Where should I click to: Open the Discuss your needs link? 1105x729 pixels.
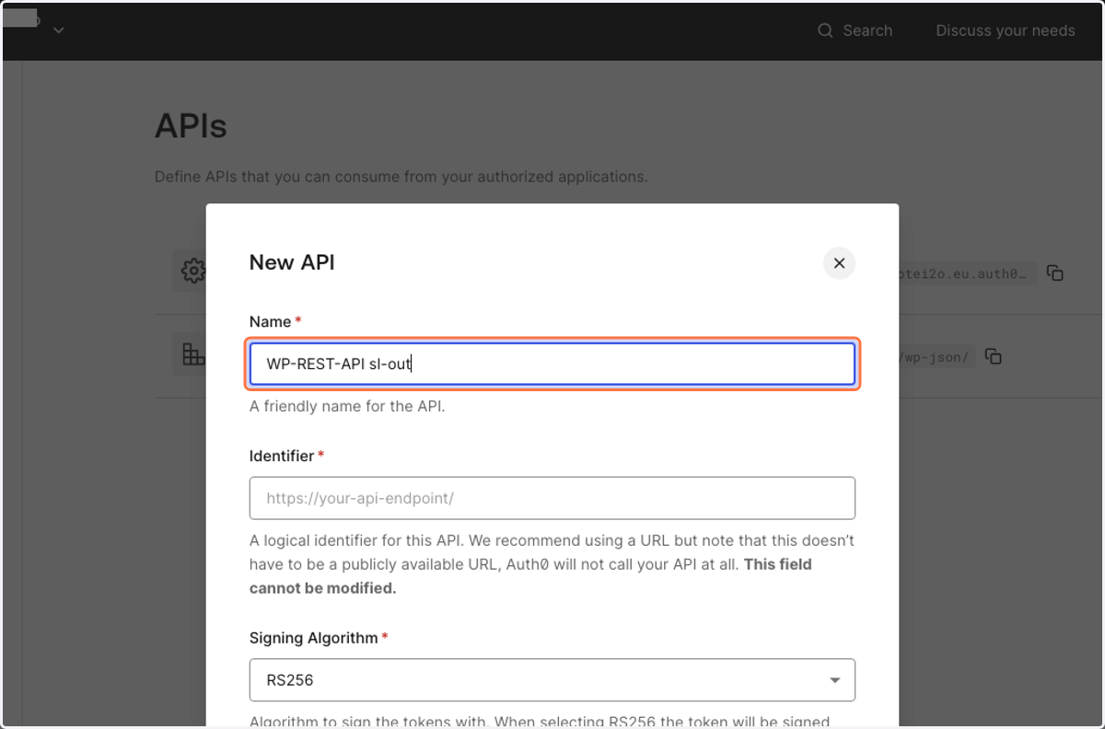click(1006, 30)
